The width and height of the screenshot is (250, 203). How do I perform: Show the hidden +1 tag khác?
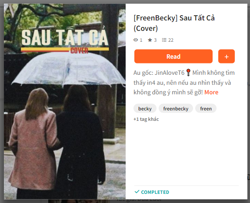click(x=146, y=119)
